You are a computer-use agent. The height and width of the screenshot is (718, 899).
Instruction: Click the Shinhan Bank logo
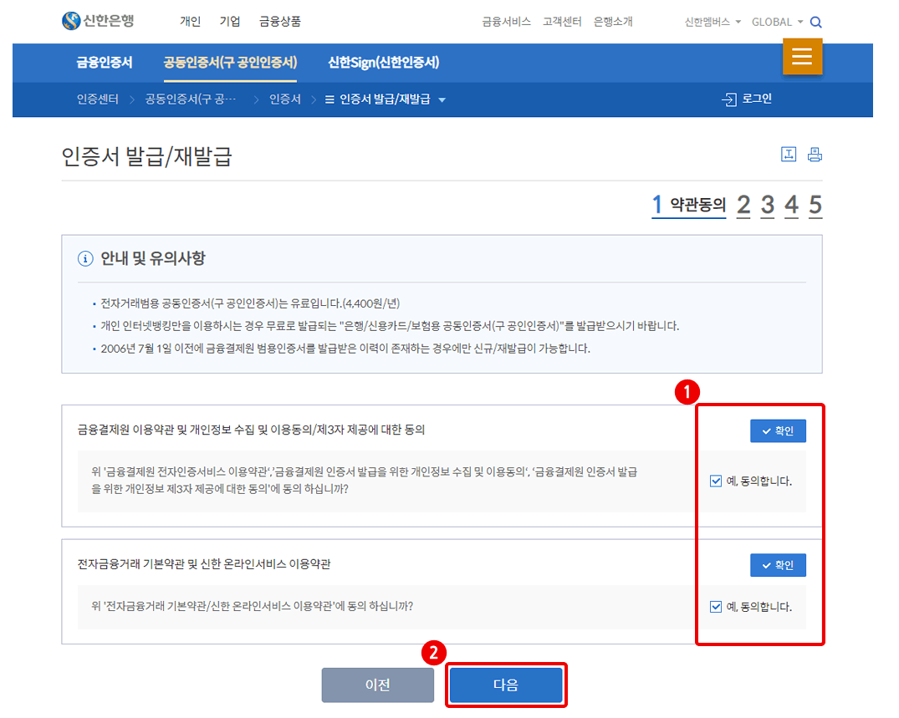pos(97,21)
